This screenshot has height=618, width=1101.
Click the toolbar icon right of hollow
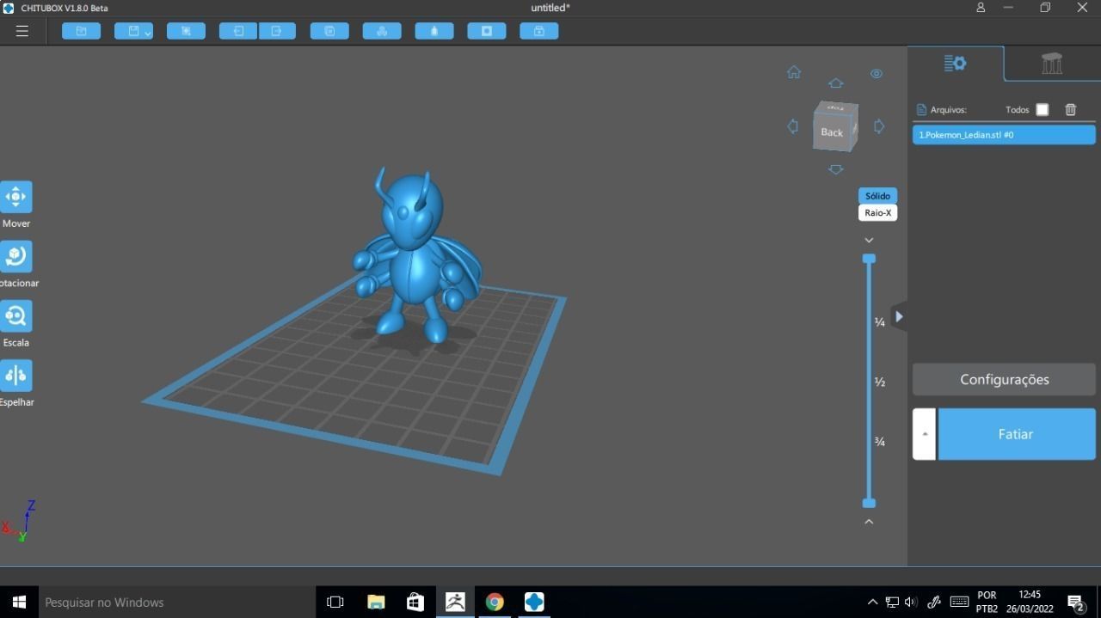[539, 31]
